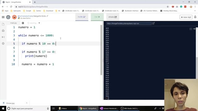Close the AmigaPerdida browser tab

tap(30, 2)
